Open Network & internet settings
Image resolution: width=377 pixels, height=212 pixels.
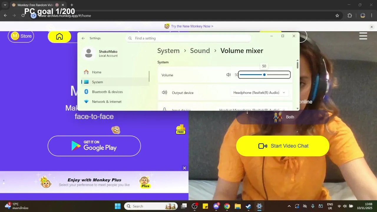(115, 102)
